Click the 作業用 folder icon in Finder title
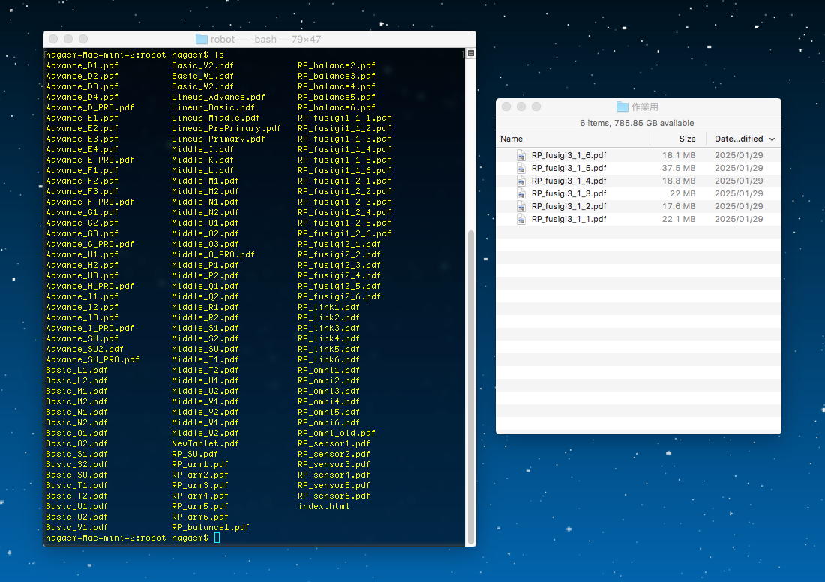 pyautogui.click(x=622, y=106)
